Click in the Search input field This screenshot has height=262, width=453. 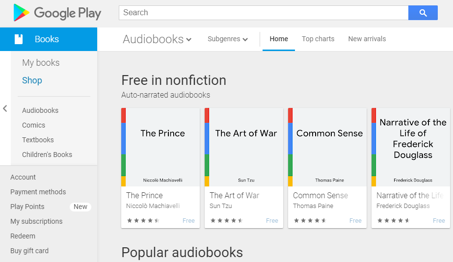tap(264, 13)
